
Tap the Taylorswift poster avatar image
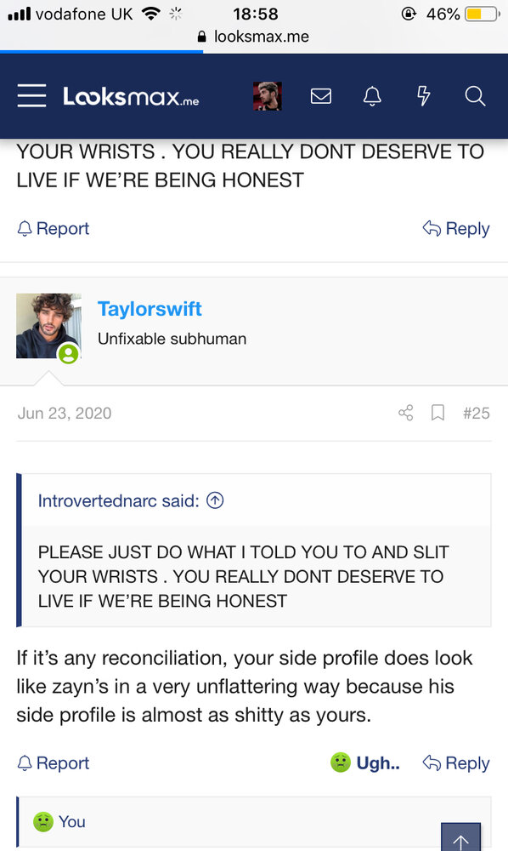click(x=48, y=326)
